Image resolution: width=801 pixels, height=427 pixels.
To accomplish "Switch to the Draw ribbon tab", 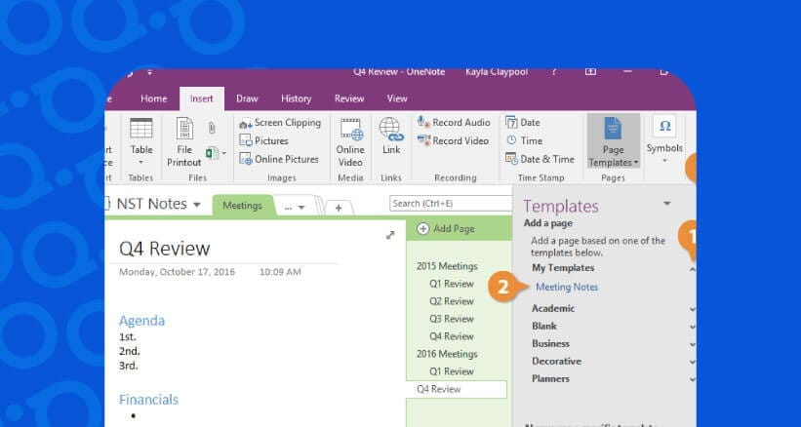I will (247, 98).
